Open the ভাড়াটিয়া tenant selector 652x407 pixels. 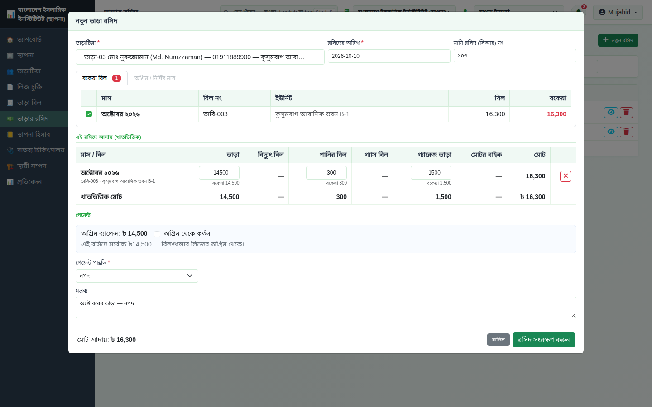coord(200,57)
